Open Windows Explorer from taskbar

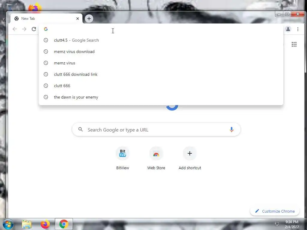tap(27, 224)
